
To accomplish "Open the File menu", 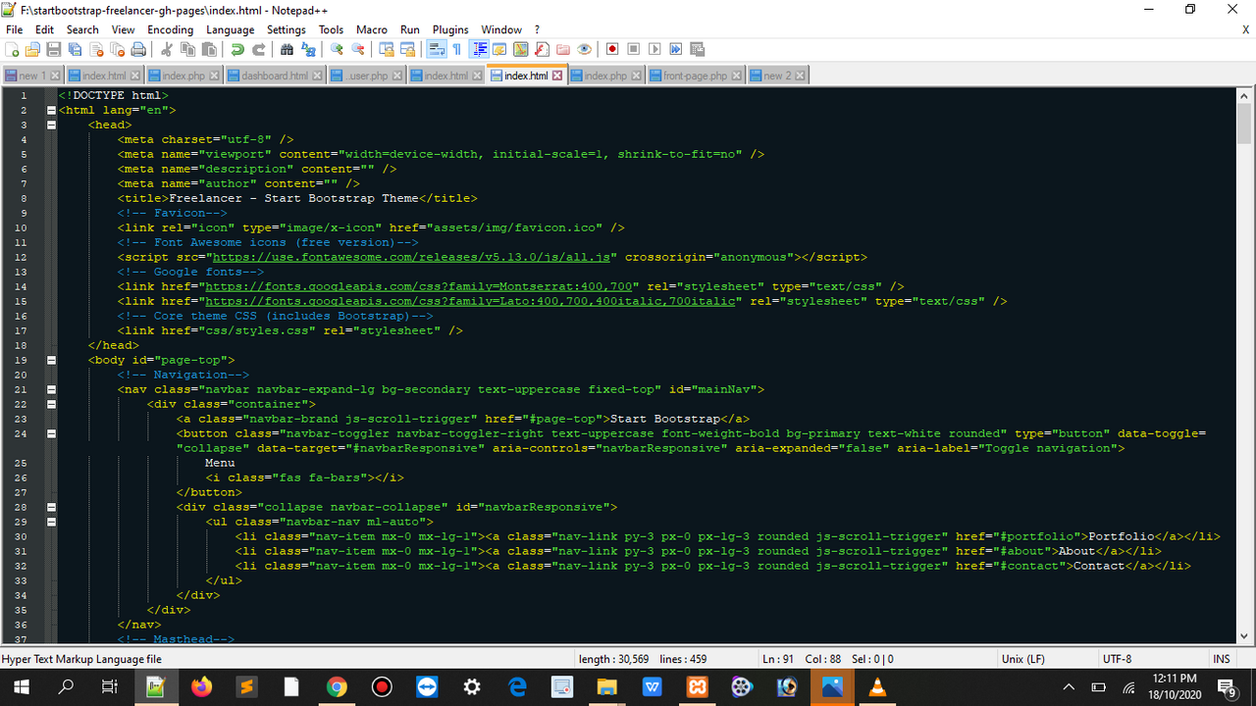I will 14,29.
